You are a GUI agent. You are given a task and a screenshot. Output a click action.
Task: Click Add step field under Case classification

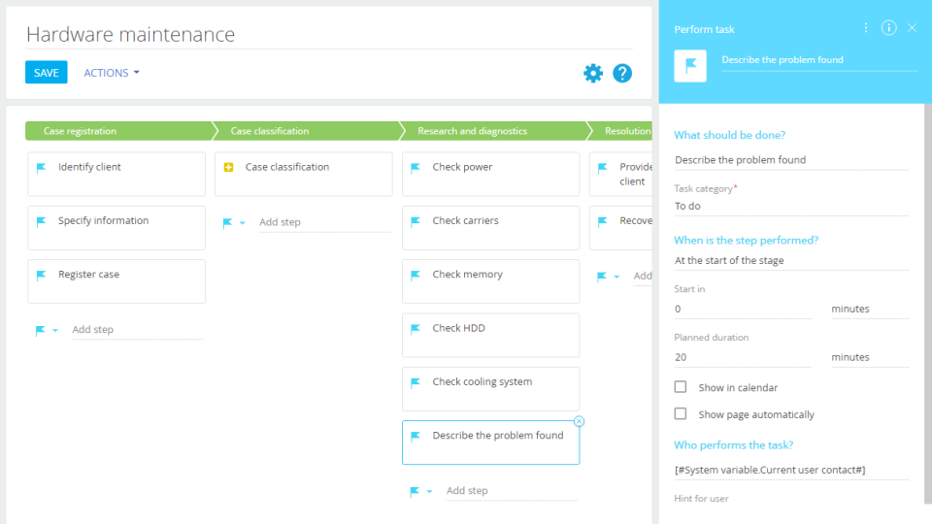(323, 223)
